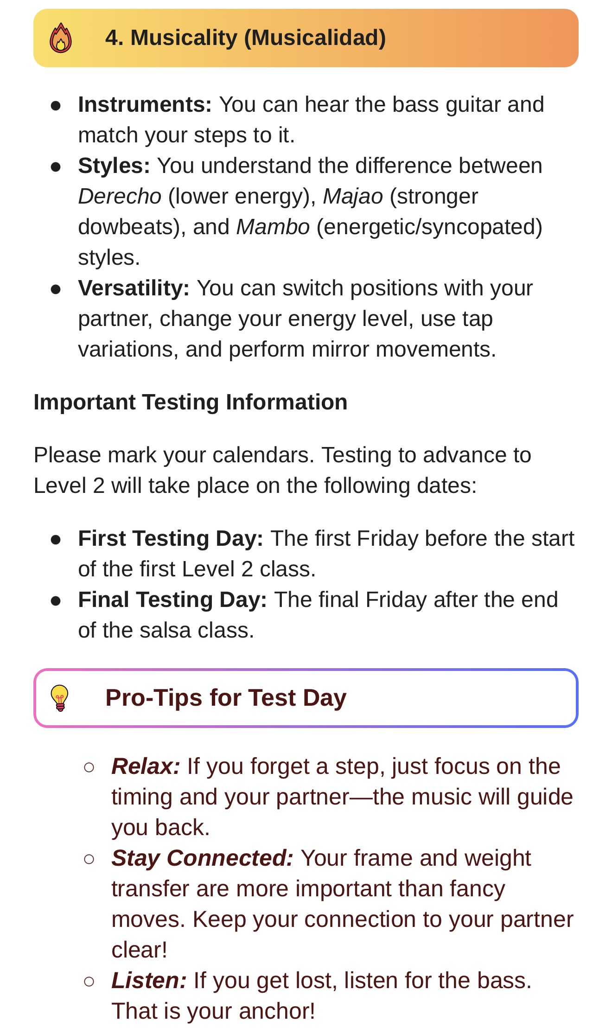Click the paragraph starting 'Please mark your calendars'

click(282, 470)
